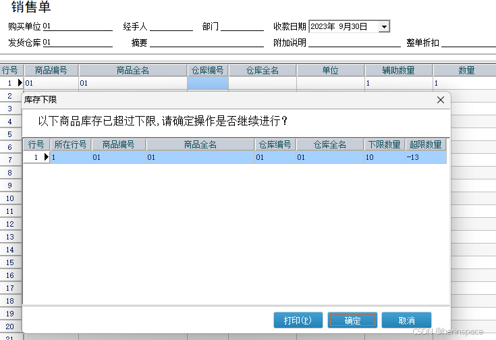Focus the 经手人 input field
The image size is (496, 340).
click(x=171, y=26)
